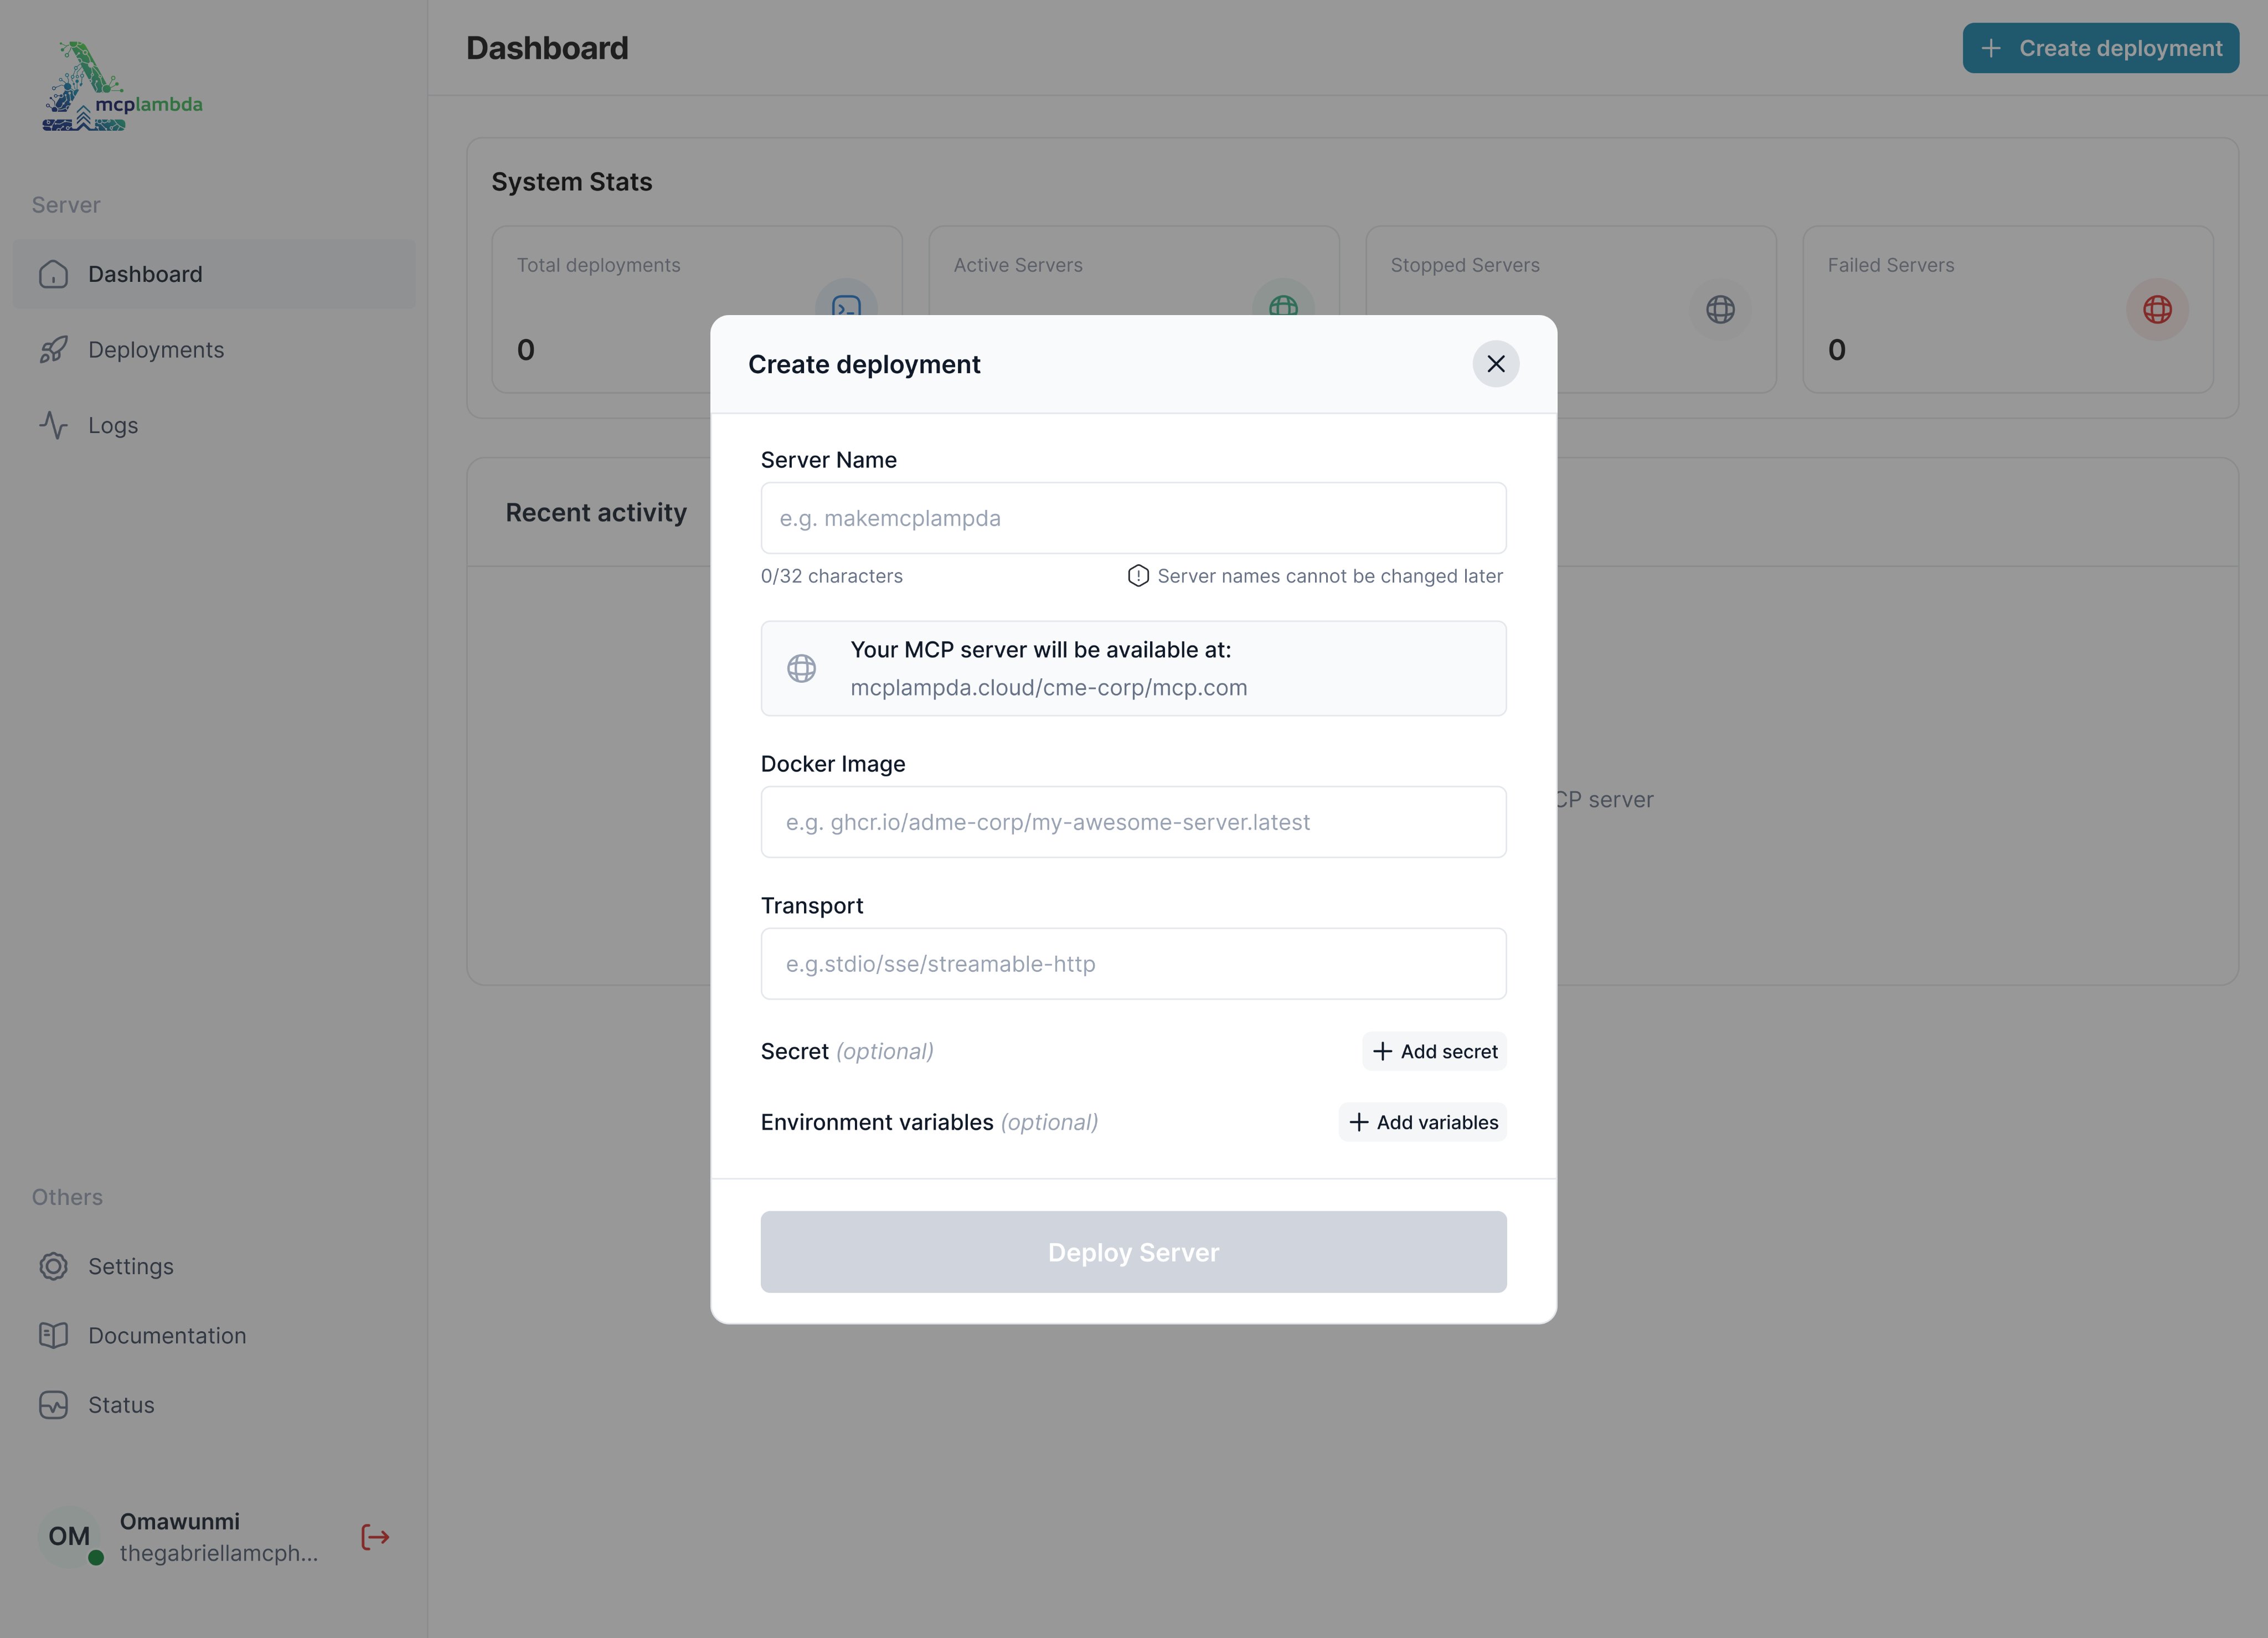The height and width of the screenshot is (1638, 2268).
Task: Click the mcplambda logo
Action: pyautogui.click(x=121, y=87)
